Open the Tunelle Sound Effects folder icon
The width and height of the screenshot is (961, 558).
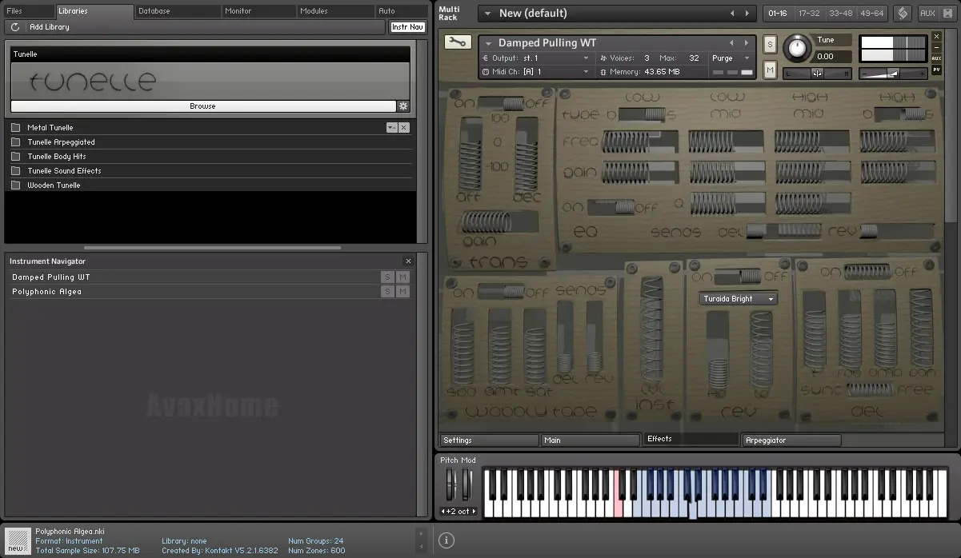(x=16, y=171)
